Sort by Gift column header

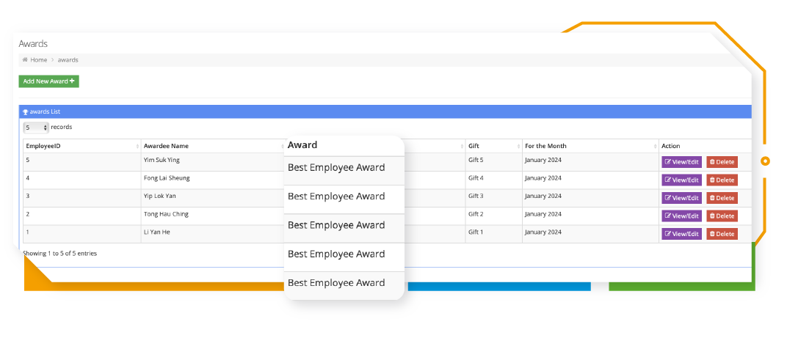pyautogui.click(x=494, y=146)
